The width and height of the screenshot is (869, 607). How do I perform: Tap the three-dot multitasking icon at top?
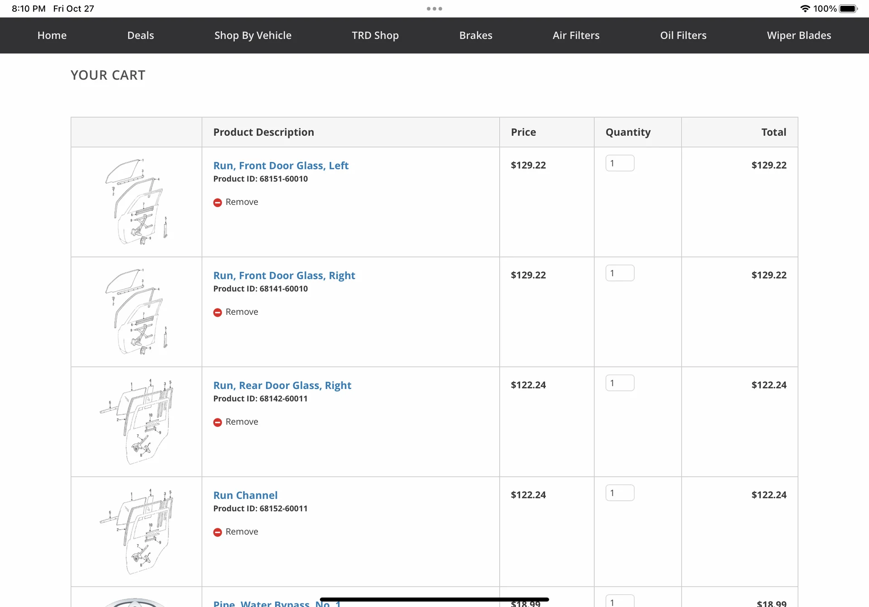pyautogui.click(x=434, y=9)
